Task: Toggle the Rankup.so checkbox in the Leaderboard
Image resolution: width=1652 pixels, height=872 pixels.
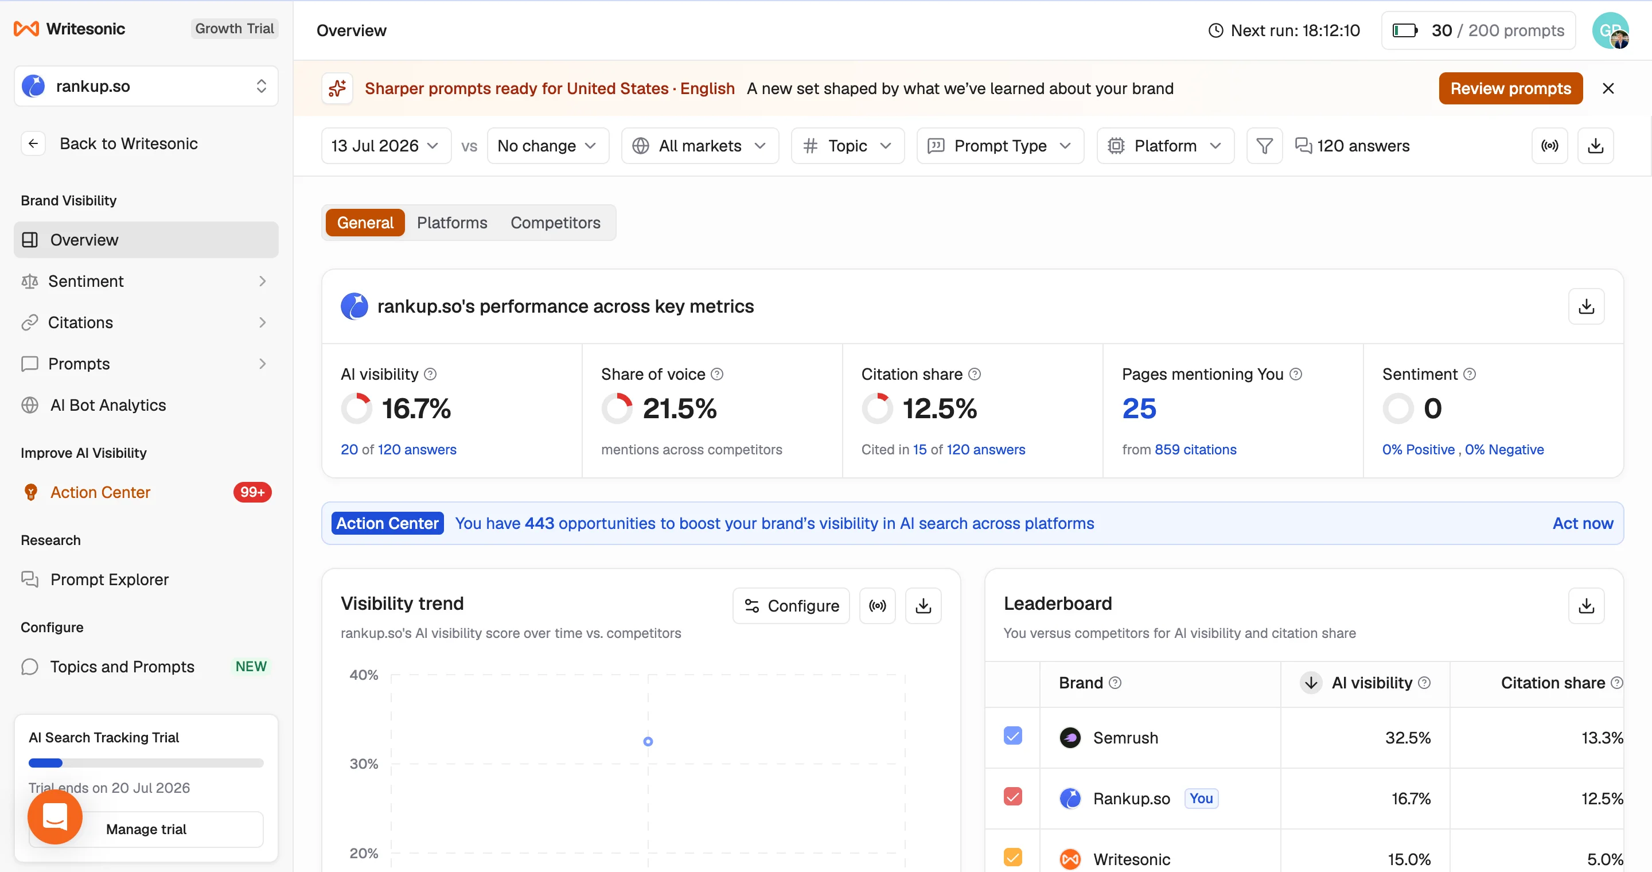Action: pos(1012,796)
